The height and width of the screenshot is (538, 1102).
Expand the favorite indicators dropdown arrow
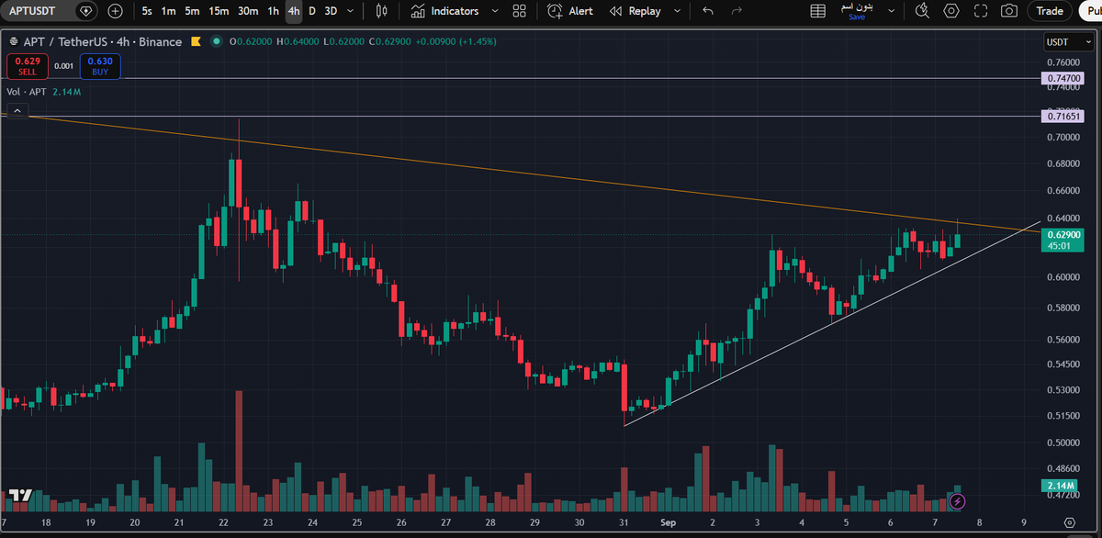(495, 11)
